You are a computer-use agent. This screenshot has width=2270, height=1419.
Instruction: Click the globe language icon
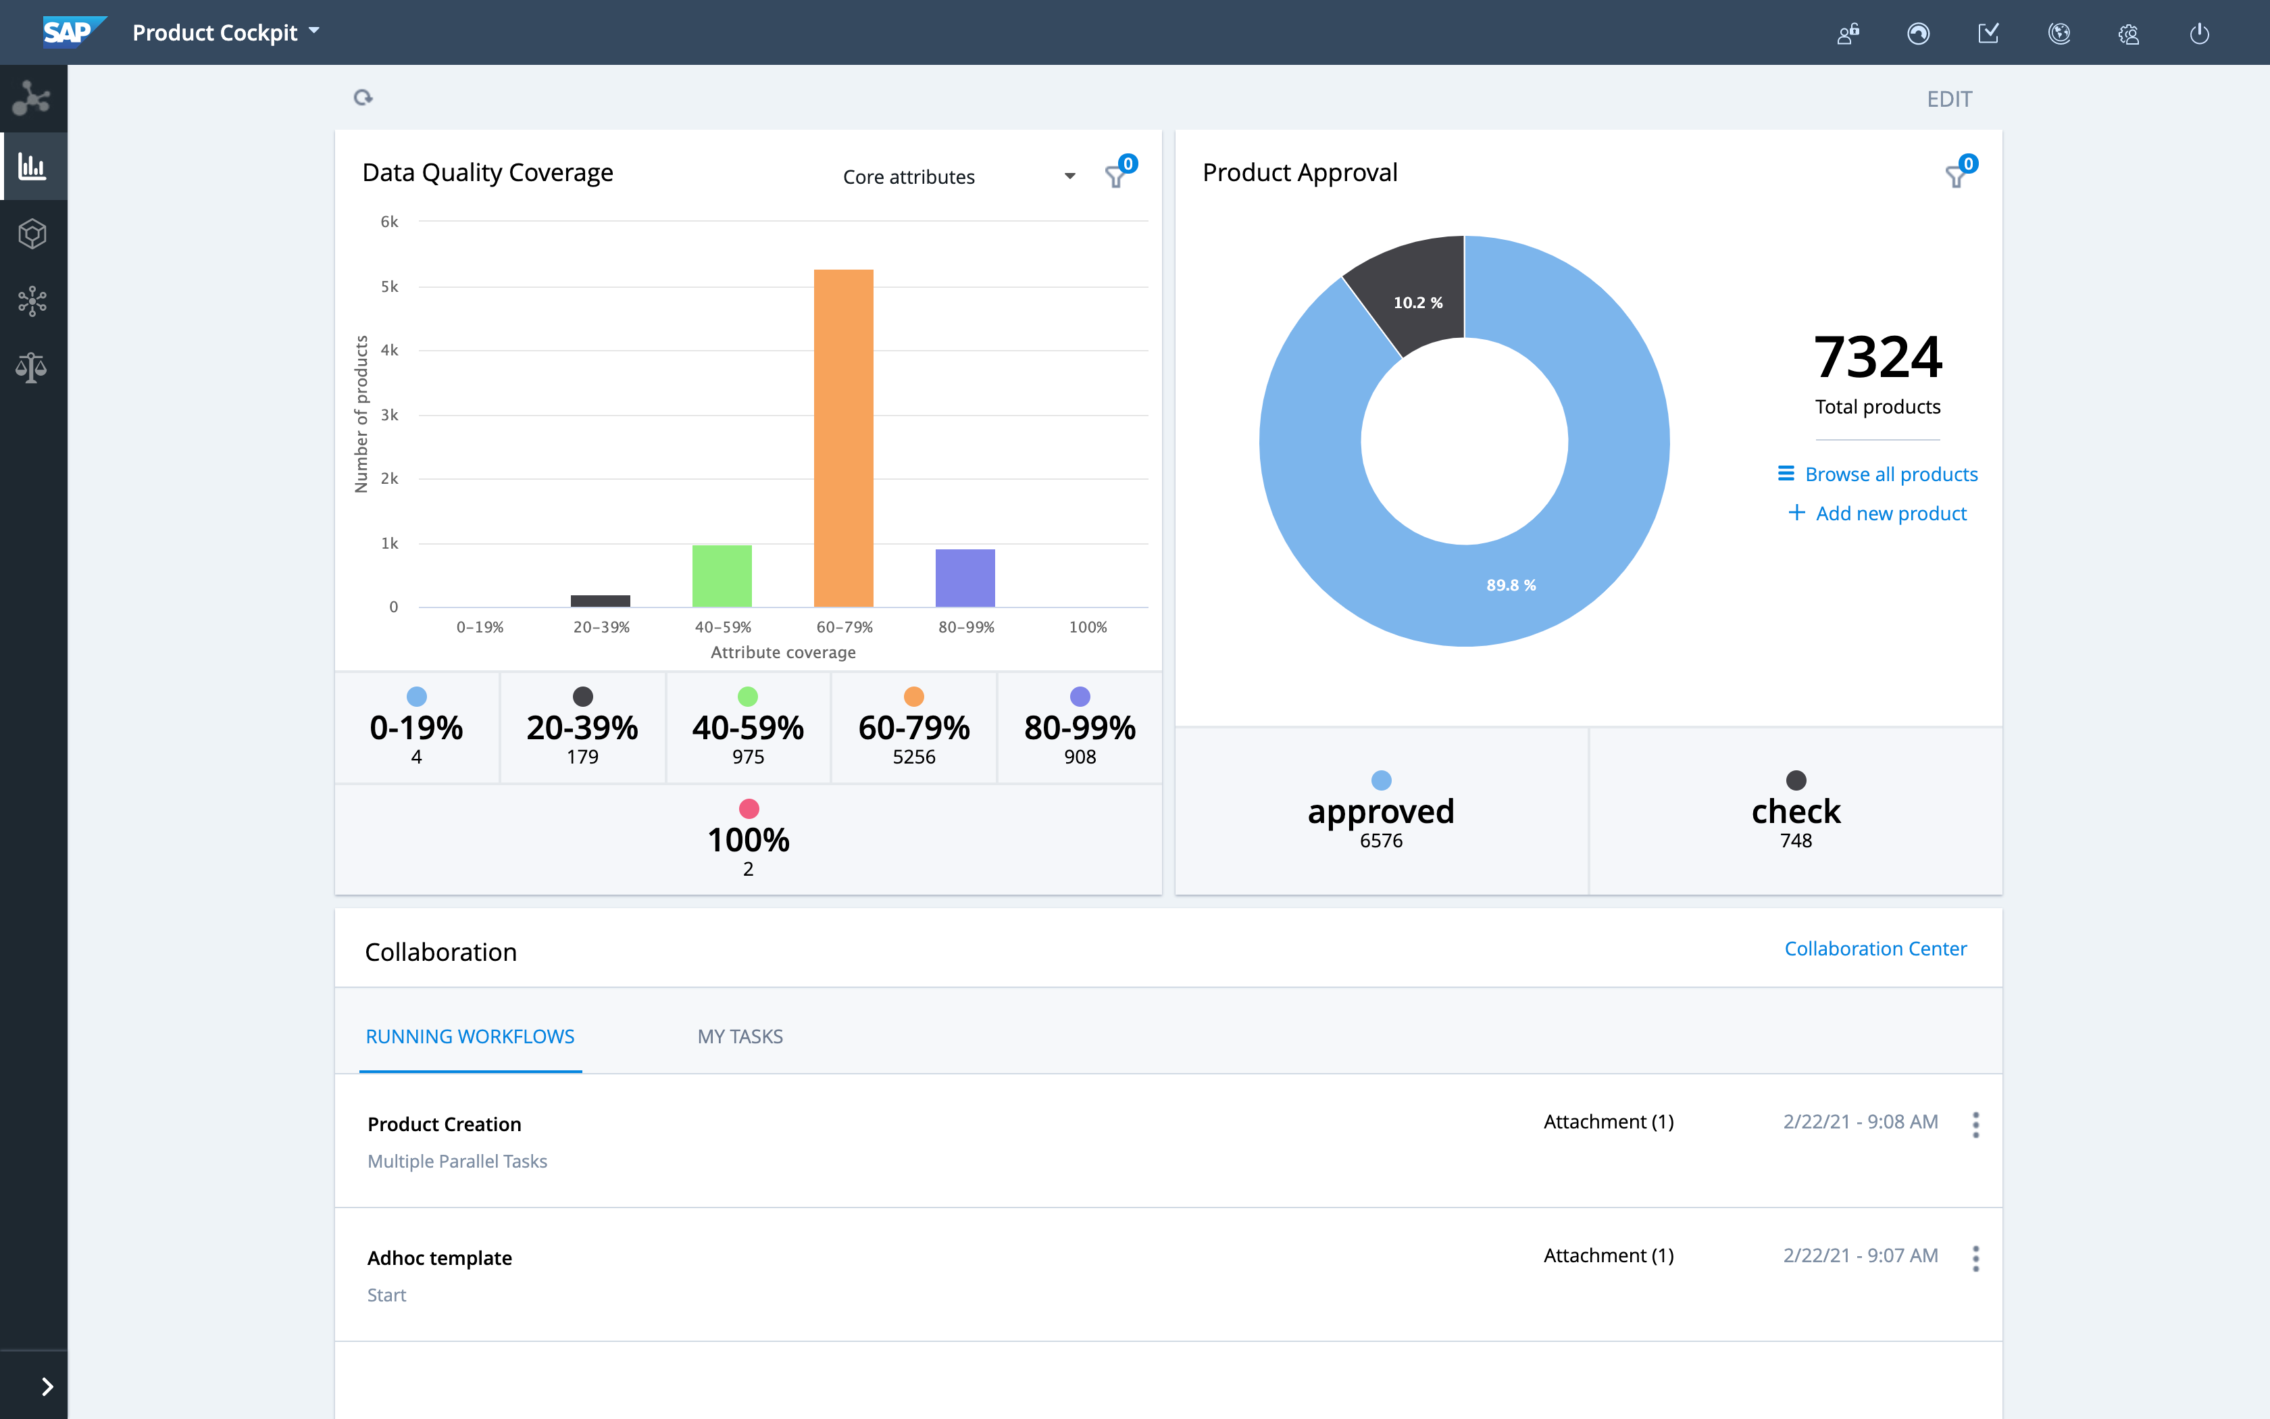(2059, 34)
